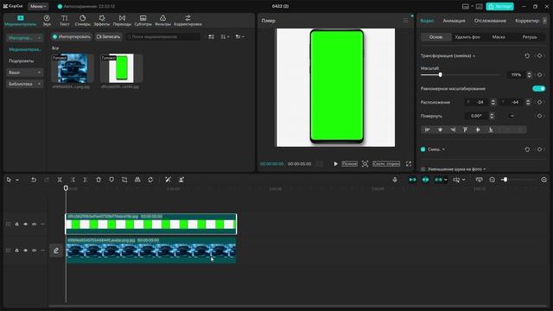Select the Crop tool in timeline toolbar

point(124,180)
